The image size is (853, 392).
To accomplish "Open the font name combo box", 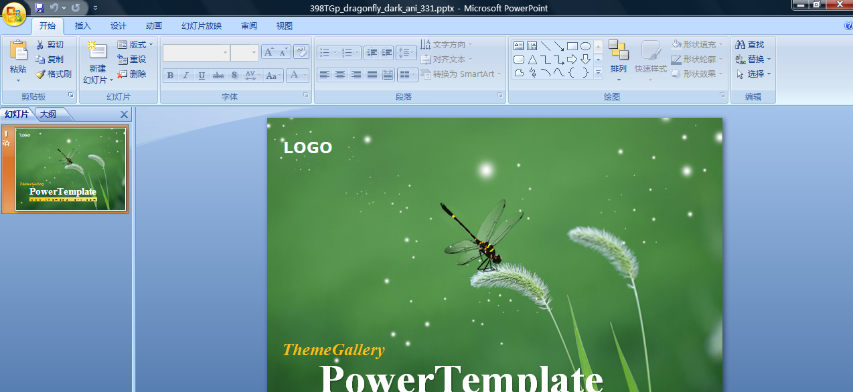I will (196, 52).
